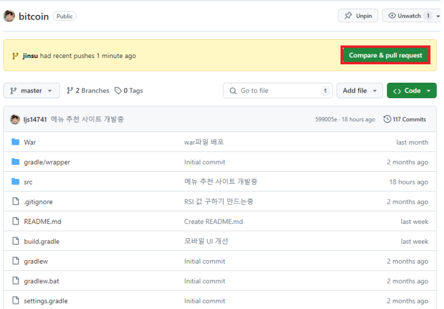Click the README.md file icon
Viewport: 444px width, 309px height.
pyautogui.click(x=16, y=221)
